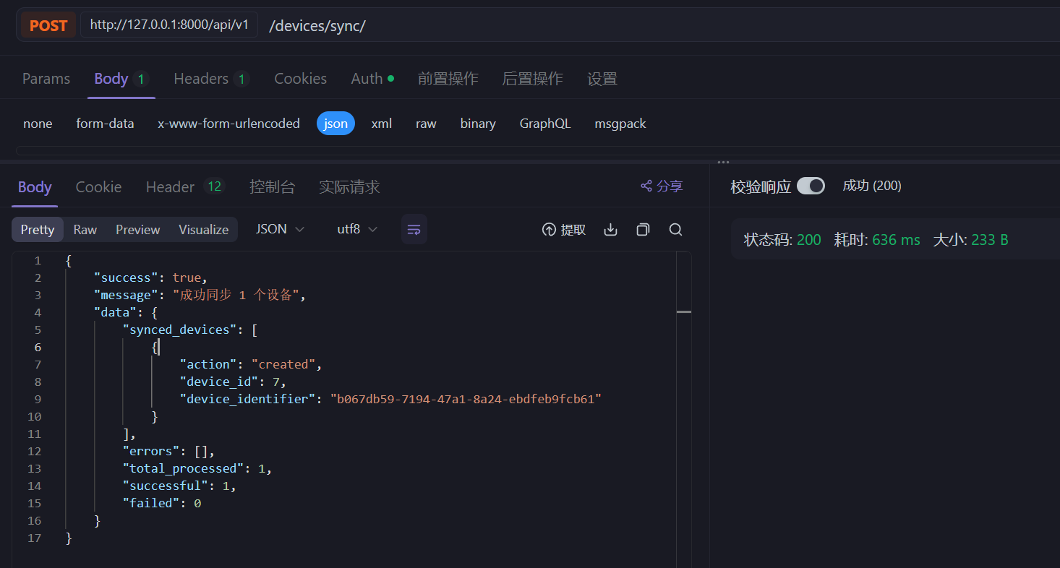Open the base URL environment selector
The image size is (1060, 568).
[169, 25]
